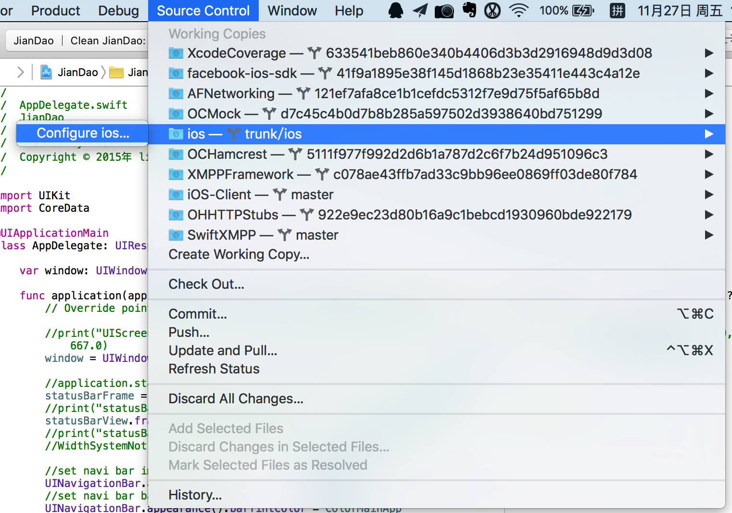
Task: Expand the XMPPFramework submenu arrow
Action: (x=709, y=174)
